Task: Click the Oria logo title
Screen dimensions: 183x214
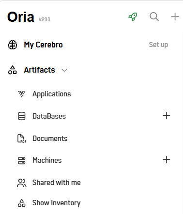Action: 21,17
